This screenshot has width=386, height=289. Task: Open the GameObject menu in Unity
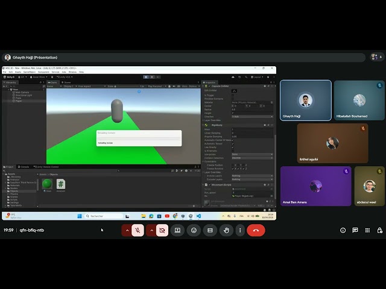(30, 72)
